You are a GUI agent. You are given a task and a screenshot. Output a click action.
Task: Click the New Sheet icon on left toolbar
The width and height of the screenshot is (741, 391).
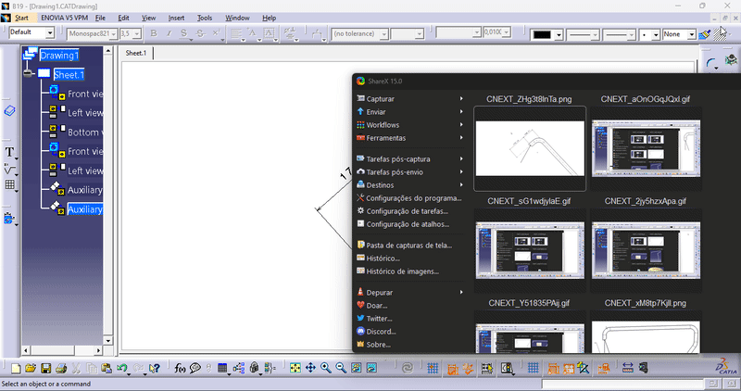pyautogui.click(x=9, y=110)
